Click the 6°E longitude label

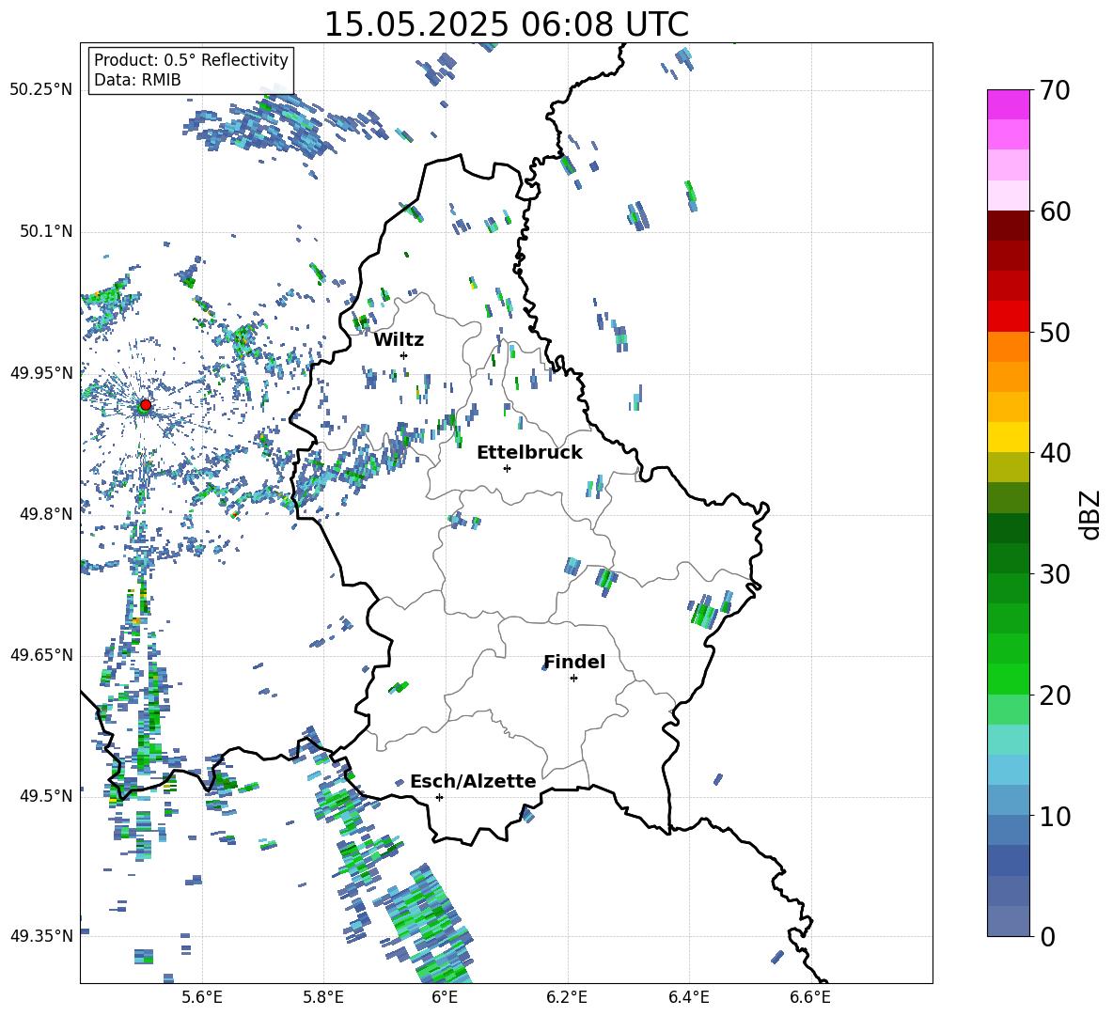[445, 998]
